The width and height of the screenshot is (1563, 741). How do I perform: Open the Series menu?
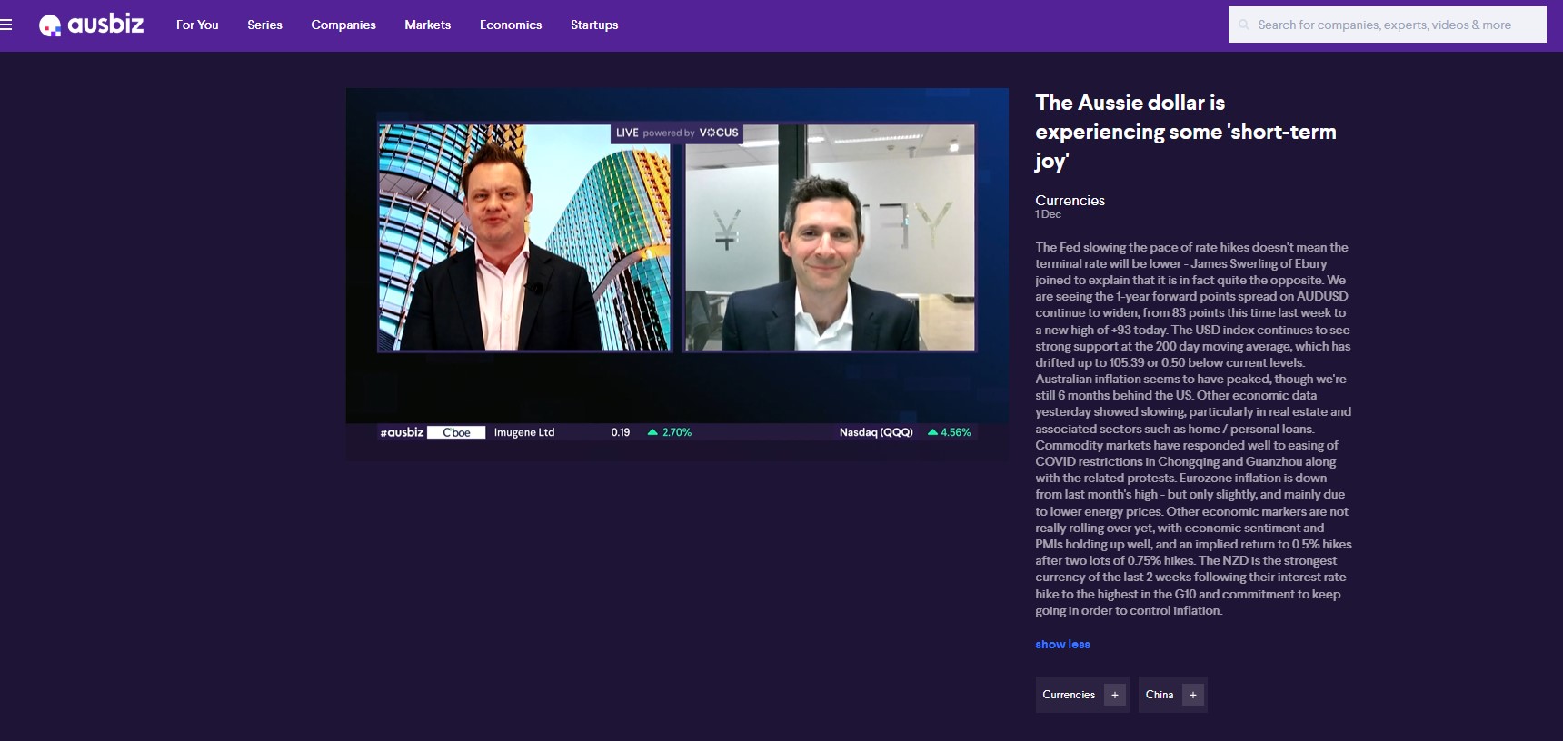point(264,25)
